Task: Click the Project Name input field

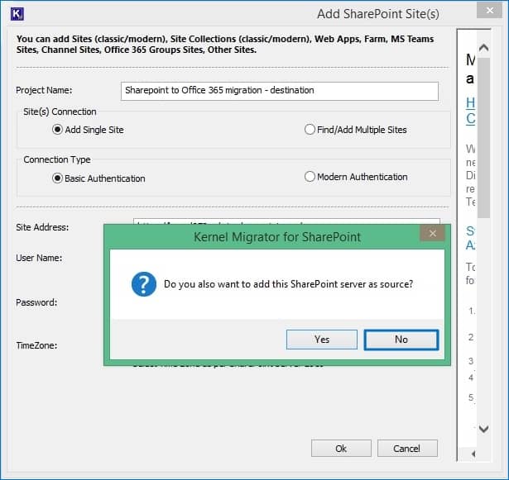Action: (280, 91)
